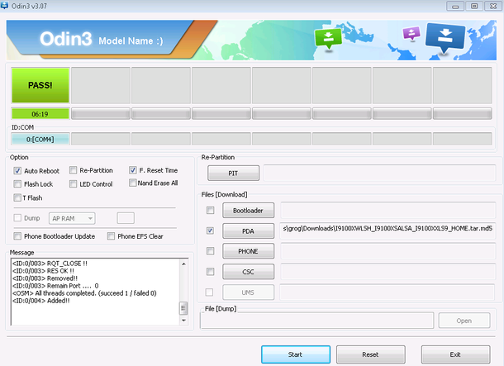
Task: Select the 0:[COM4] port box
Action: click(x=40, y=139)
